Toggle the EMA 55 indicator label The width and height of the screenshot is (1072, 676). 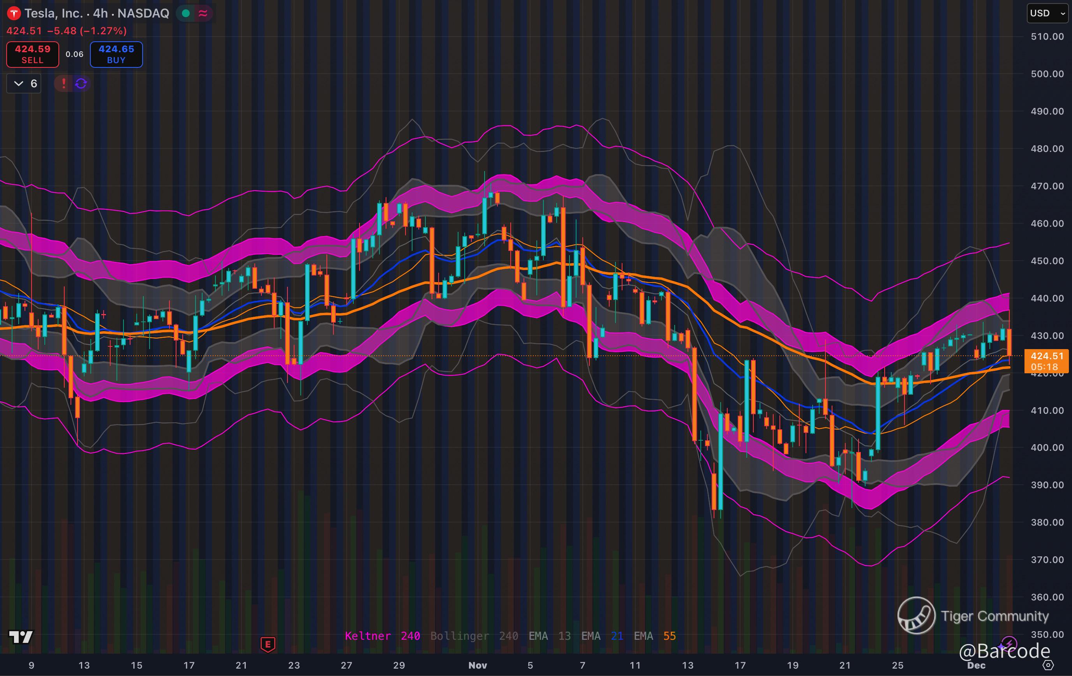[x=654, y=636]
